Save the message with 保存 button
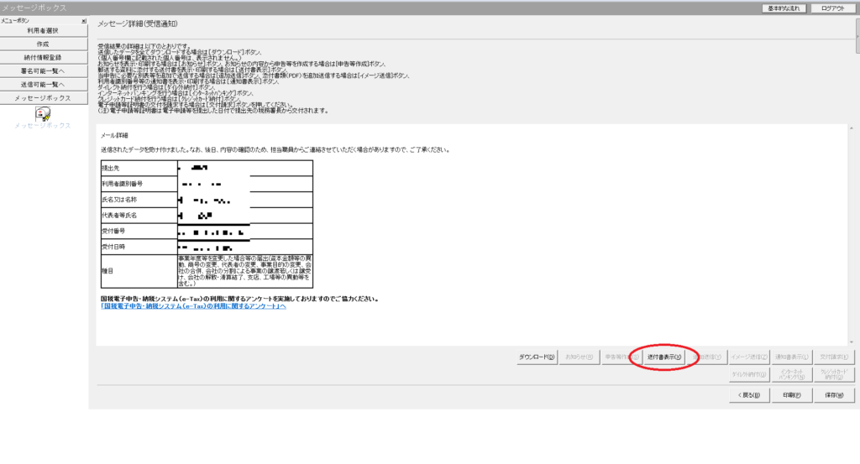This screenshot has height=464, width=860. [x=835, y=394]
